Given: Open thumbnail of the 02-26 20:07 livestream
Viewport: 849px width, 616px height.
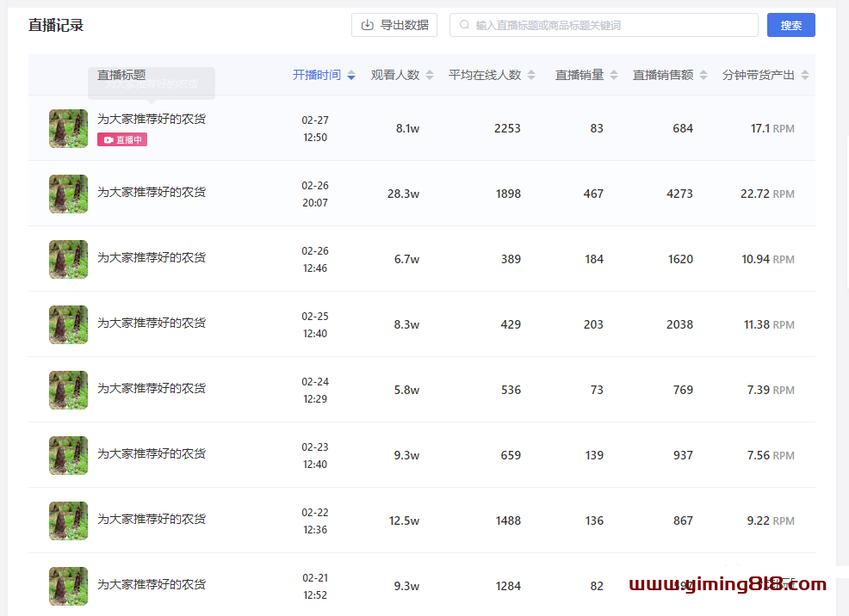Looking at the screenshot, I should point(68,194).
